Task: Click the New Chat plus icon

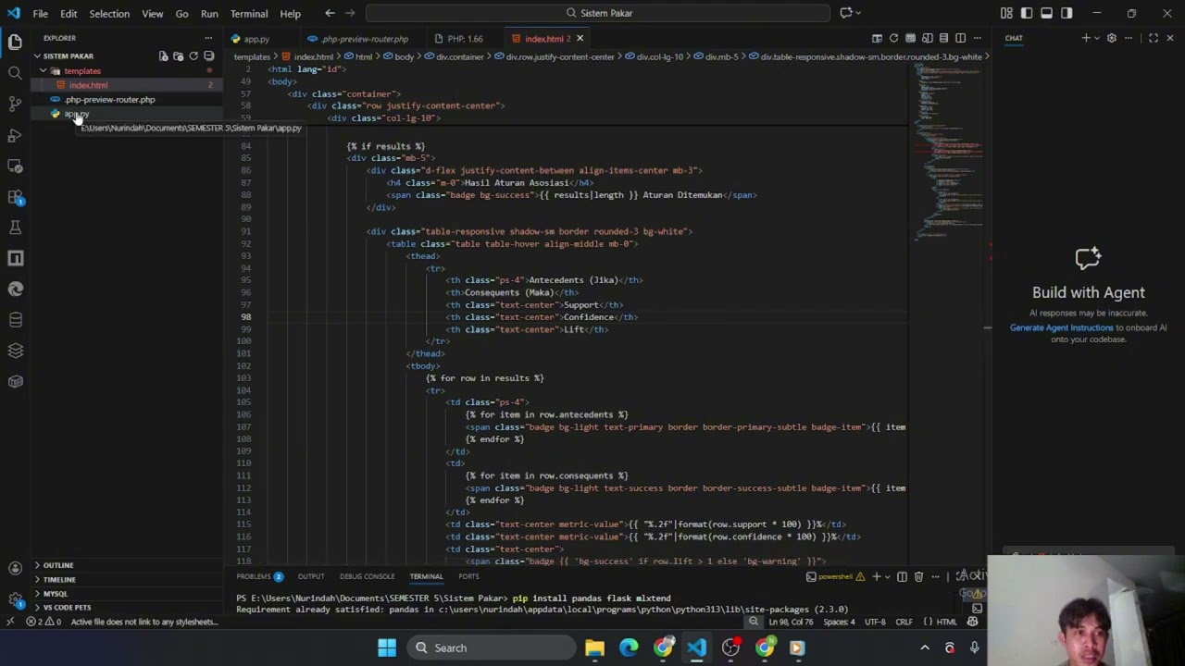Action: click(x=1086, y=38)
